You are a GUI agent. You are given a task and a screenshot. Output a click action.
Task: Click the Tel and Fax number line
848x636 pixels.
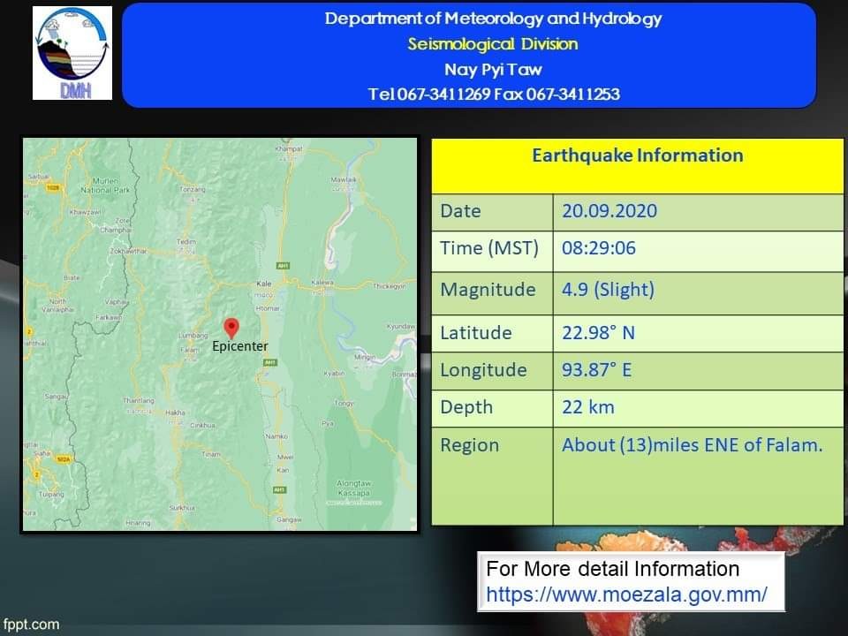point(493,94)
